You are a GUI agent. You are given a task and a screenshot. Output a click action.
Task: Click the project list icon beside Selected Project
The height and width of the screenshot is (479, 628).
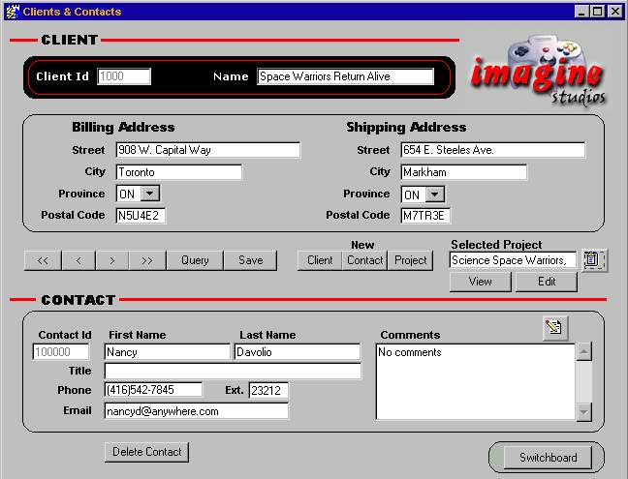[594, 259]
